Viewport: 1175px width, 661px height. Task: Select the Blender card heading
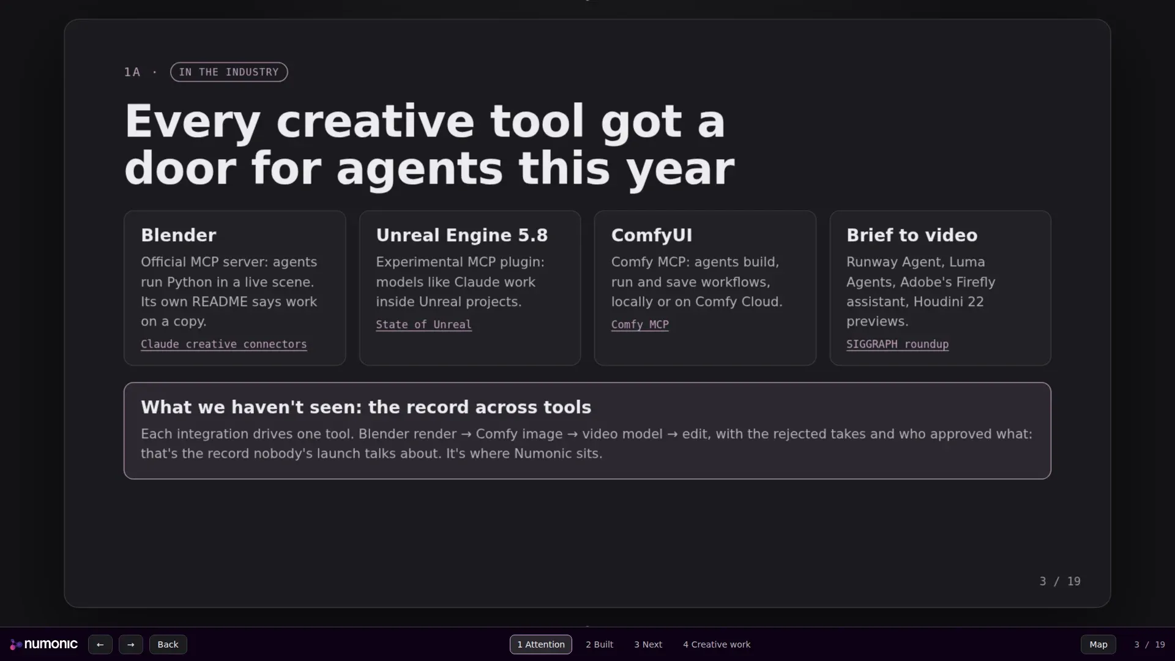point(179,235)
